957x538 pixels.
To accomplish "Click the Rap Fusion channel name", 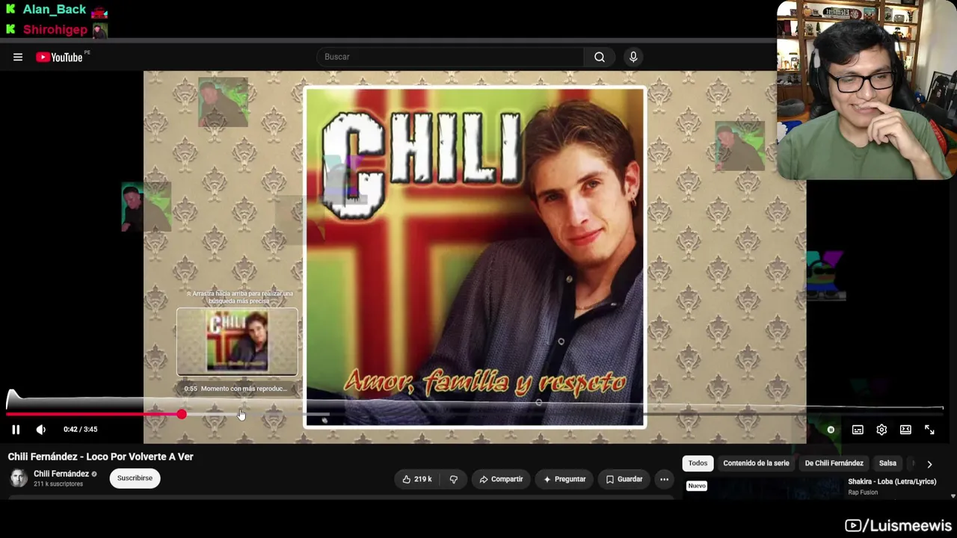I will (x=863, y=493).
